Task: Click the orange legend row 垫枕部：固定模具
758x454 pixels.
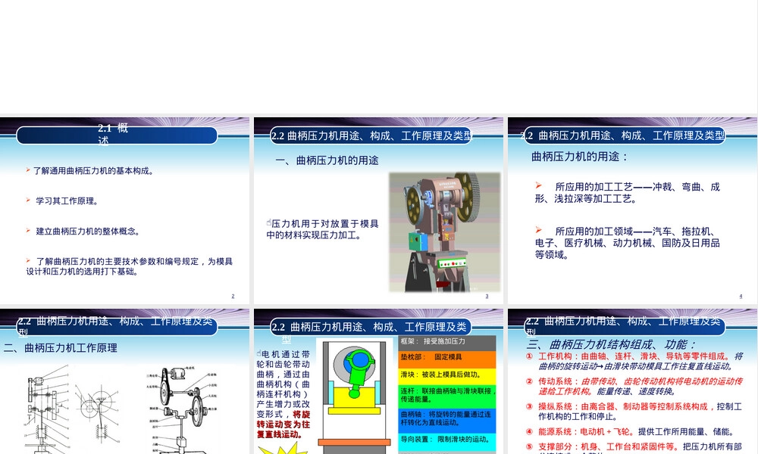Action: click(447, 358)
